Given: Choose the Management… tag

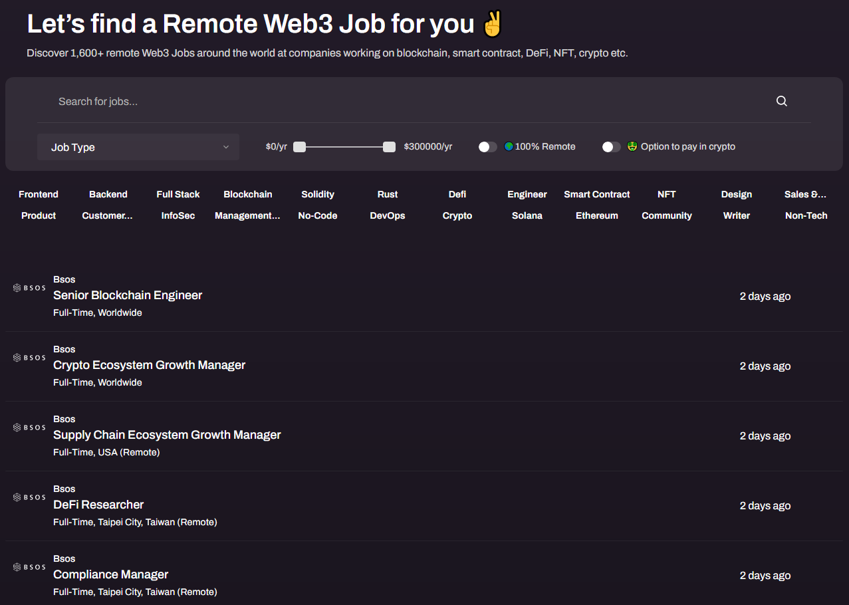Looking at the screenshot, I should [247, 215].
